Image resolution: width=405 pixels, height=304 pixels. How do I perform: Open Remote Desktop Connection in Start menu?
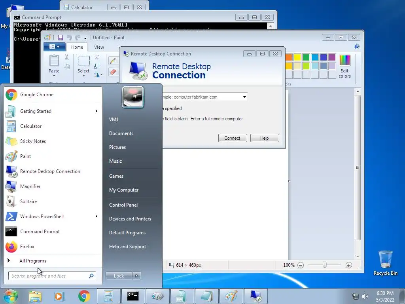pyautogui.click(x=53, y=171)
